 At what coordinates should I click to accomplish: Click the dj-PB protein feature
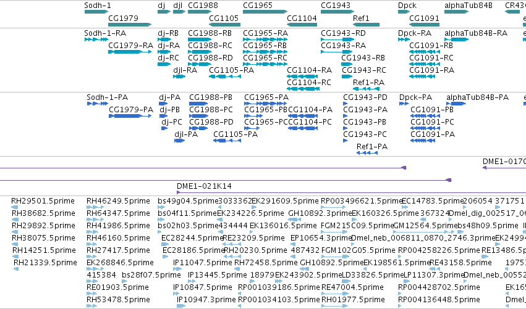pos(163,116)
